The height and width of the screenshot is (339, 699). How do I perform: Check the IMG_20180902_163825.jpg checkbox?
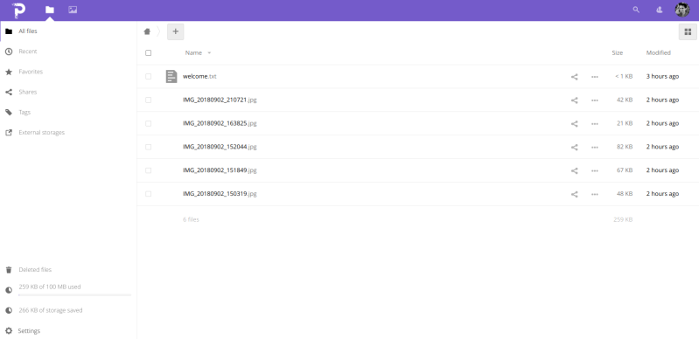click(x=149, y=123)
